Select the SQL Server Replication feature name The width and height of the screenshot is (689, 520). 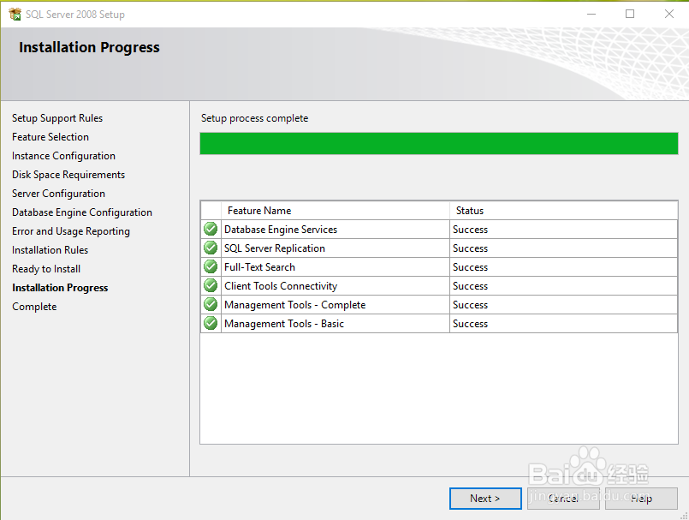pos(275,248)
